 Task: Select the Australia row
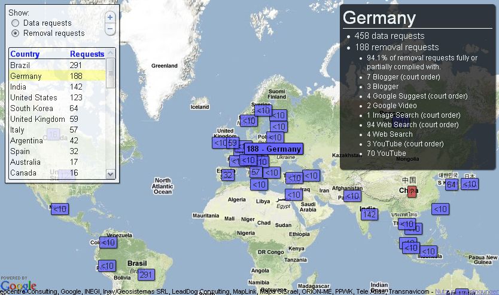click(57, 162)
